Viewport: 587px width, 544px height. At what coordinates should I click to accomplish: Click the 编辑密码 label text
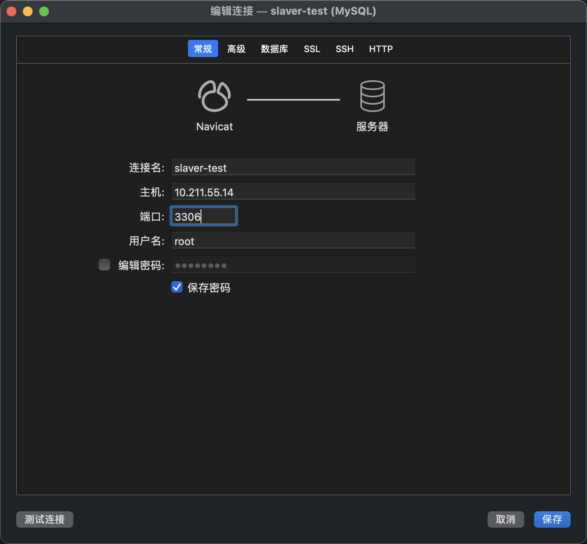[x=141, y=265]
